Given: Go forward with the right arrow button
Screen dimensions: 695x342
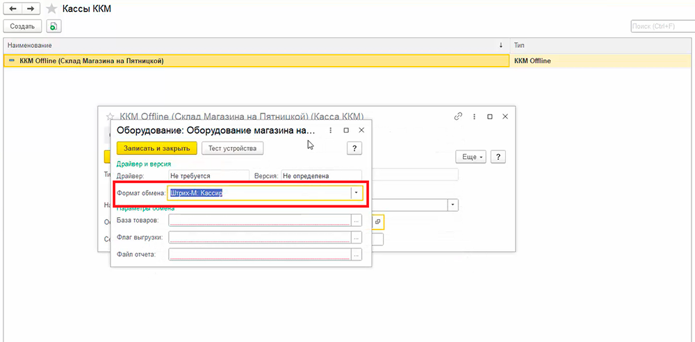Looking at the screenshot, I should pyautogui.click(x=31, y=9).
